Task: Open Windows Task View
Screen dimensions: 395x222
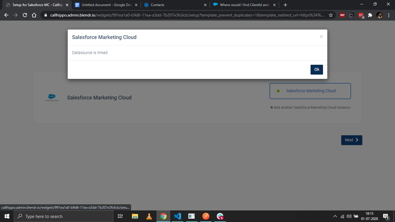Action: tap(120, 216)
